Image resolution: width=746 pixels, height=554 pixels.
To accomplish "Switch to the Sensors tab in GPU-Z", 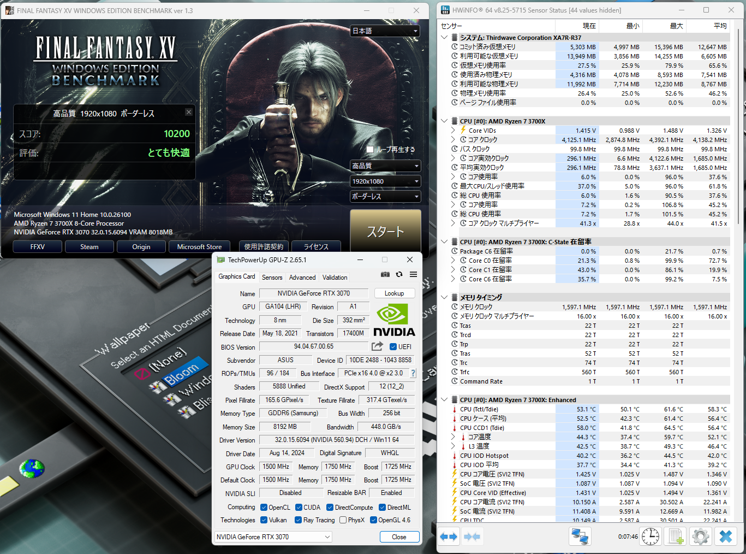I will coord(272,278).
